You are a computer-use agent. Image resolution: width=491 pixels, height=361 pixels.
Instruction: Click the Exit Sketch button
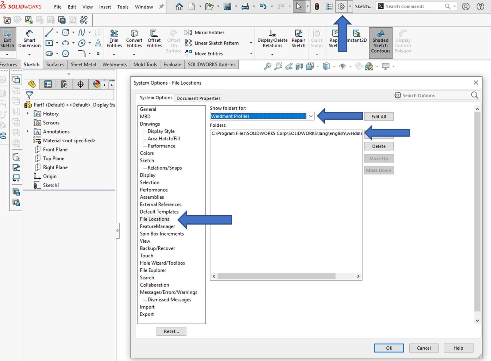[x=7, y=39]
